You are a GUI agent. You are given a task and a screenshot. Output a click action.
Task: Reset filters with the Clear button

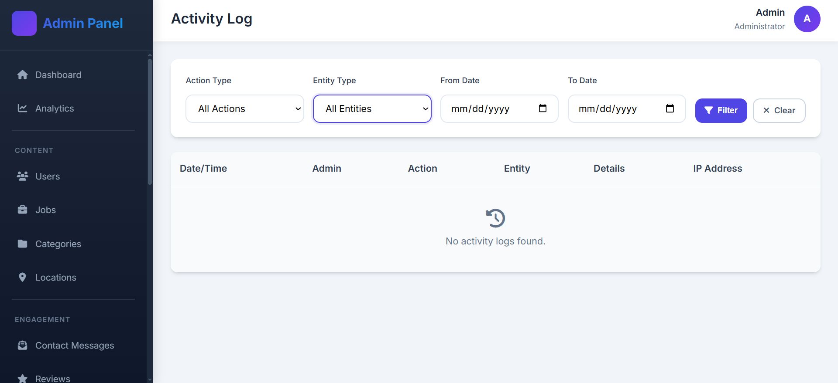[x=779, y=111]
